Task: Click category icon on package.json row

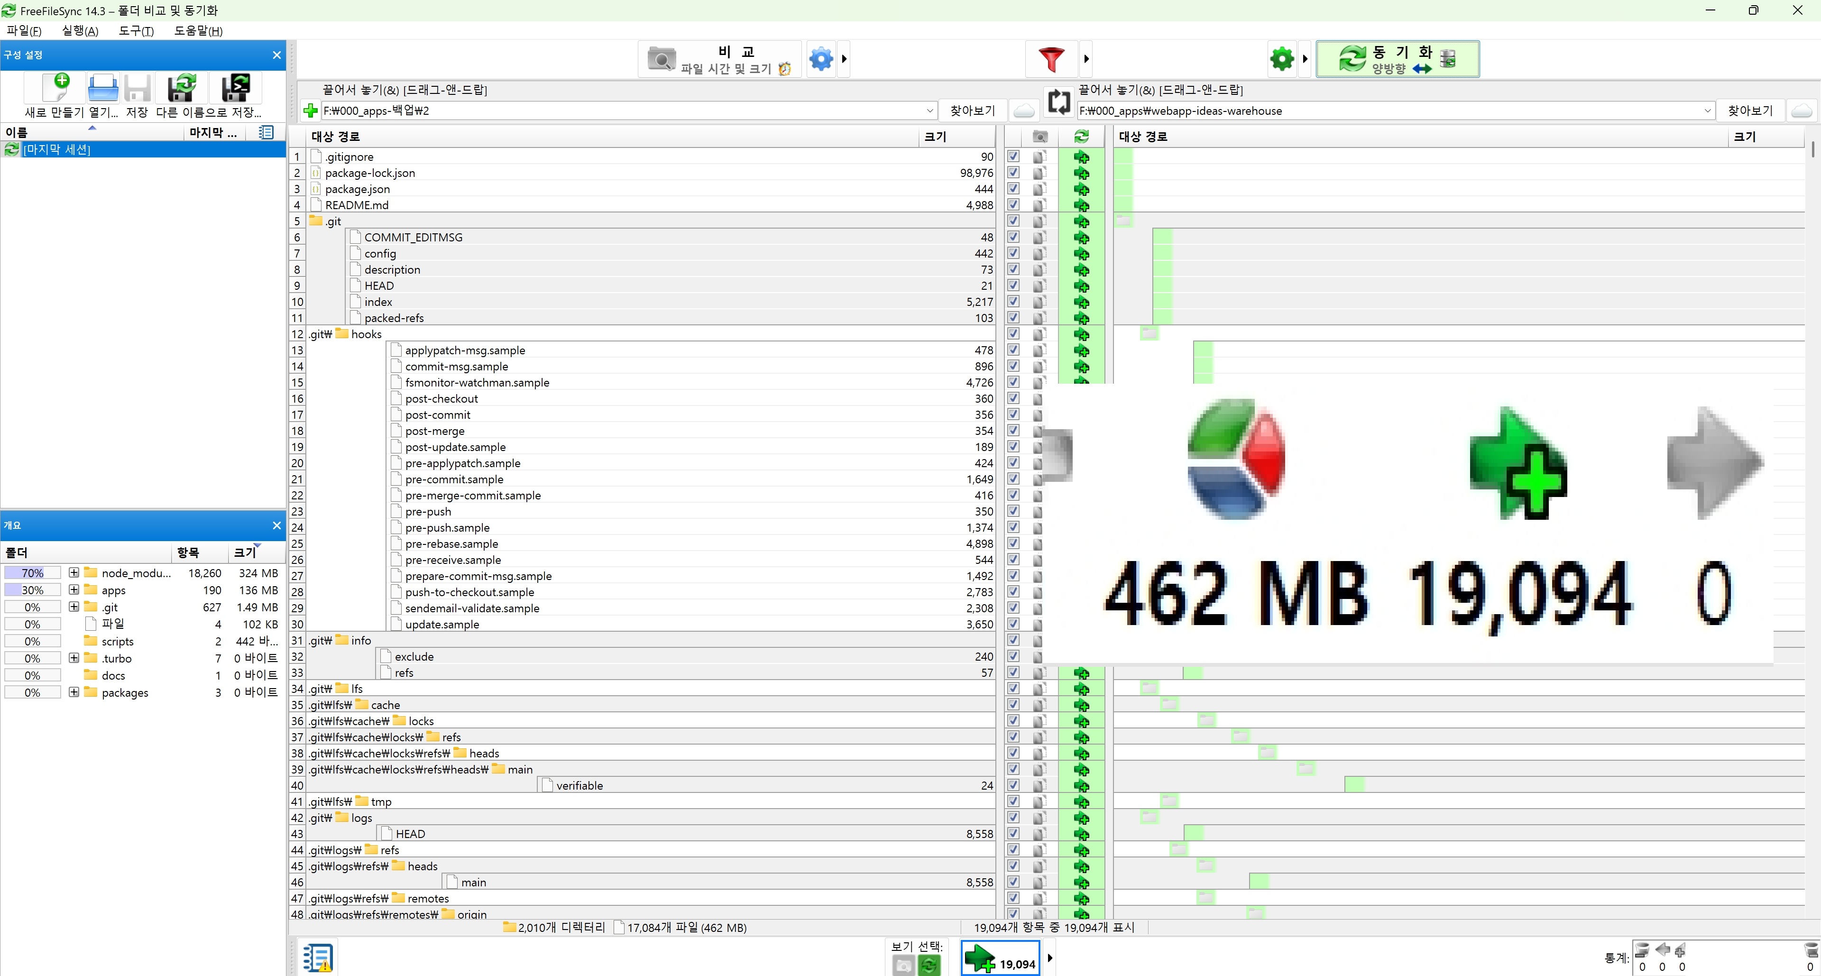Action: (x=1039, y=189)
